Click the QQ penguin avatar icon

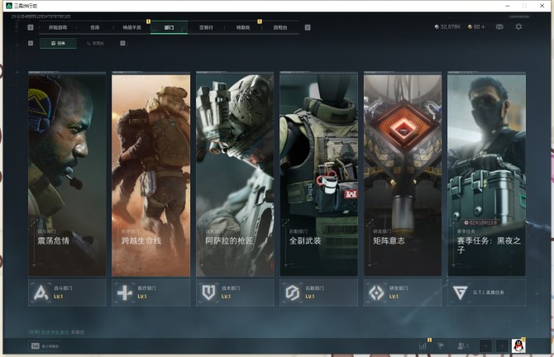pos(518,346)
